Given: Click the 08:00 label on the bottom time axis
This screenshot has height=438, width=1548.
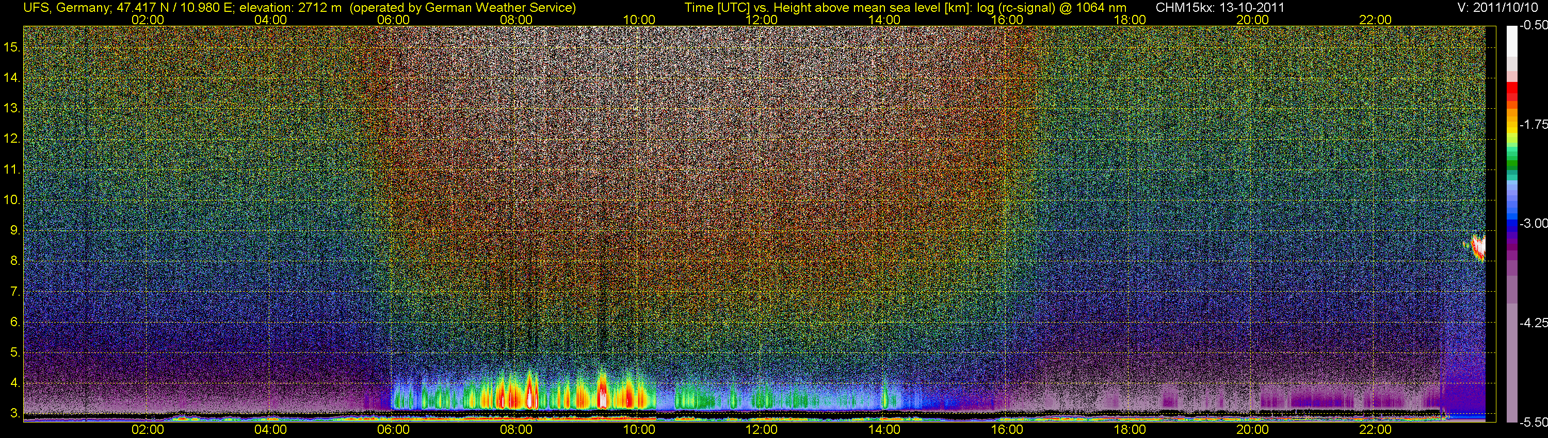Looking at the screenshot, I should coord(516,430).
